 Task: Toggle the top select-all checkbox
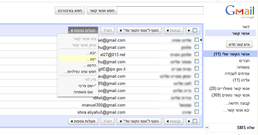point(195,30)
